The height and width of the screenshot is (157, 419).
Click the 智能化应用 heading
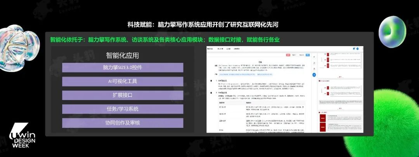[122, 56]
